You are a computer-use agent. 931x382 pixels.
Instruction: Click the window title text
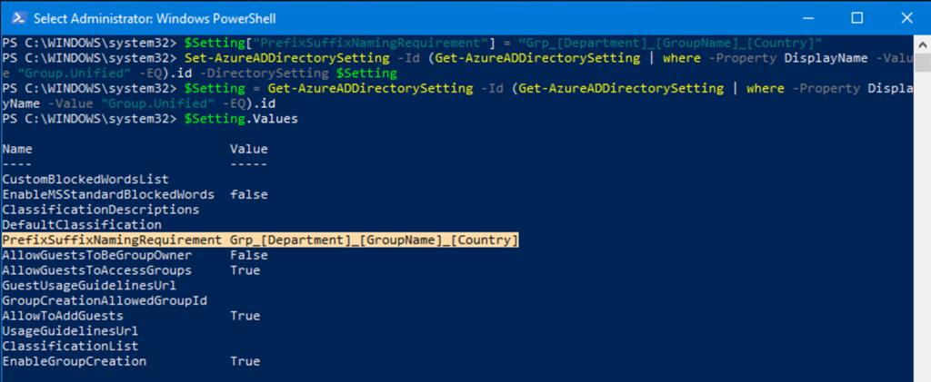[x=153, y=17]
